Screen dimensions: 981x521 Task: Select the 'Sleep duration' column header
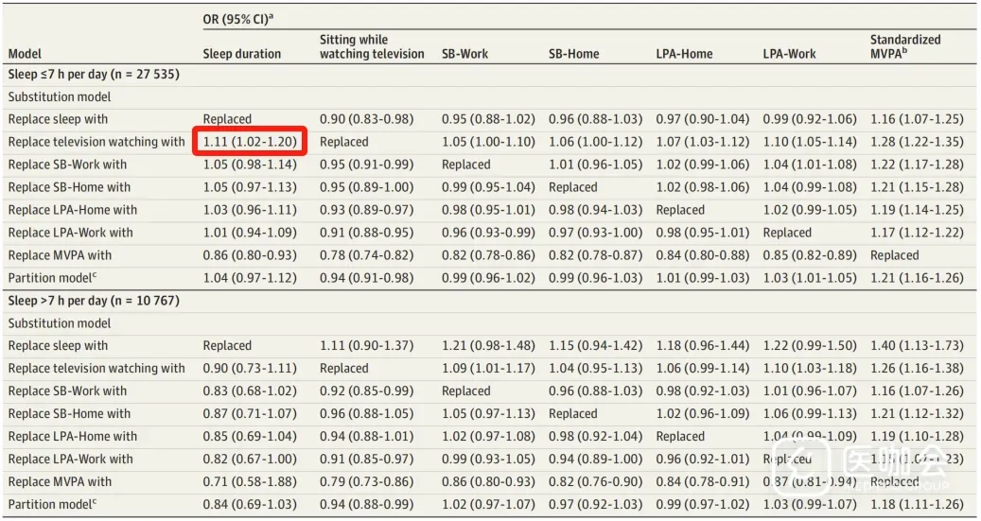tap(241, 54)
